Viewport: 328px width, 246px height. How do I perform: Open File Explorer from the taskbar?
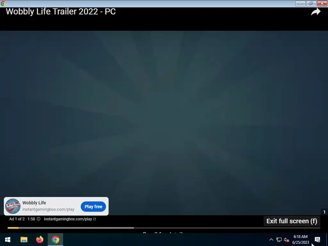(x=24, y=240)
